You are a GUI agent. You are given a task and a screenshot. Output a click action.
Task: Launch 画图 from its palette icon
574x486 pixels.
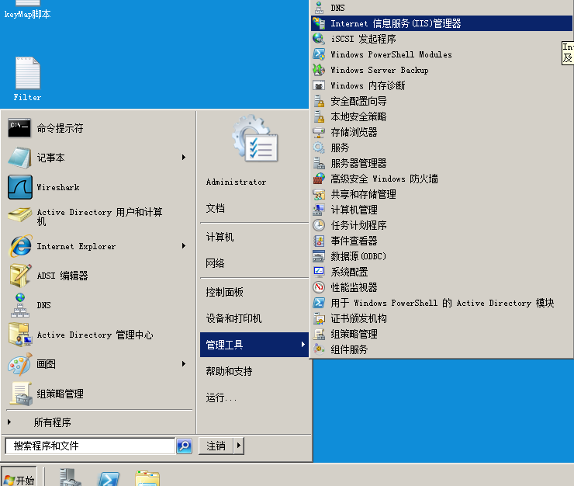[20, 364]
